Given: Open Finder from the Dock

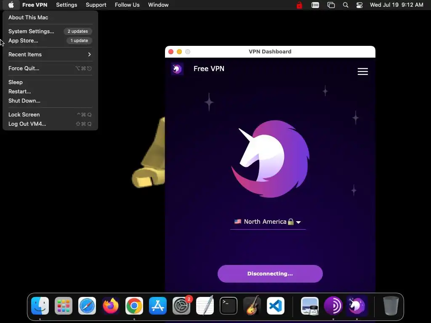Looking at the screenshot, I should pyautogui.click(x=40, y=306).
